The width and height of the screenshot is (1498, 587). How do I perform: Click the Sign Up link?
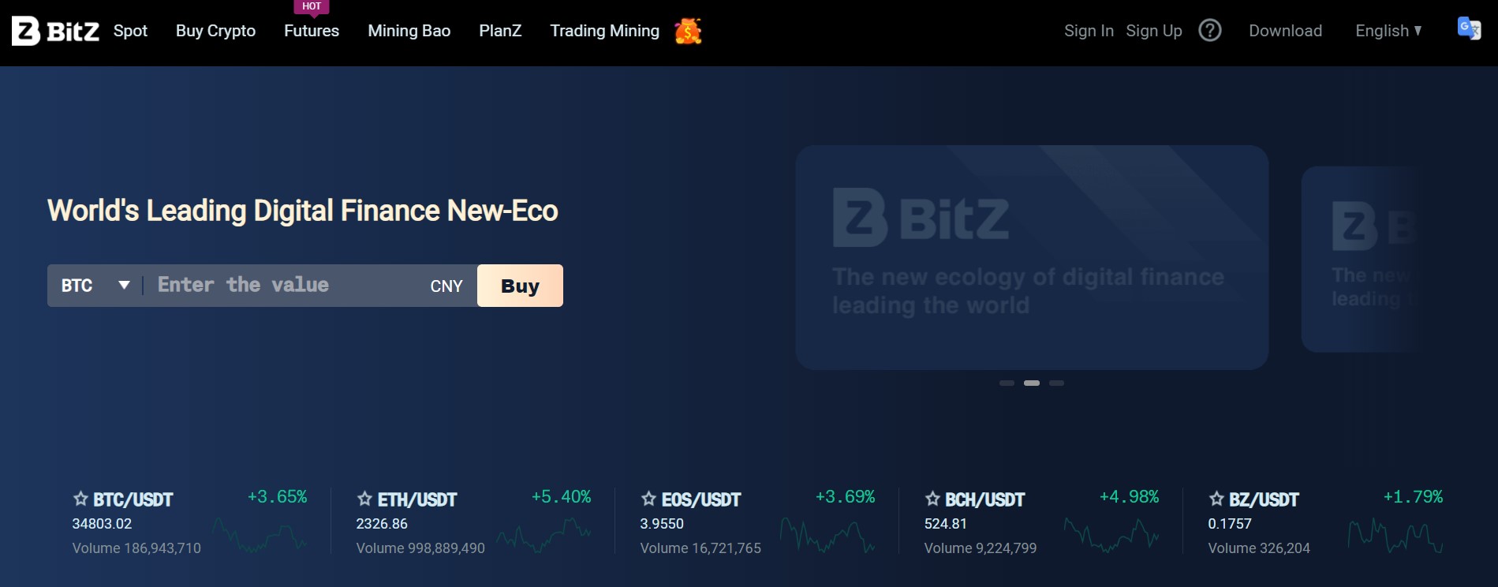[1153, 31]
